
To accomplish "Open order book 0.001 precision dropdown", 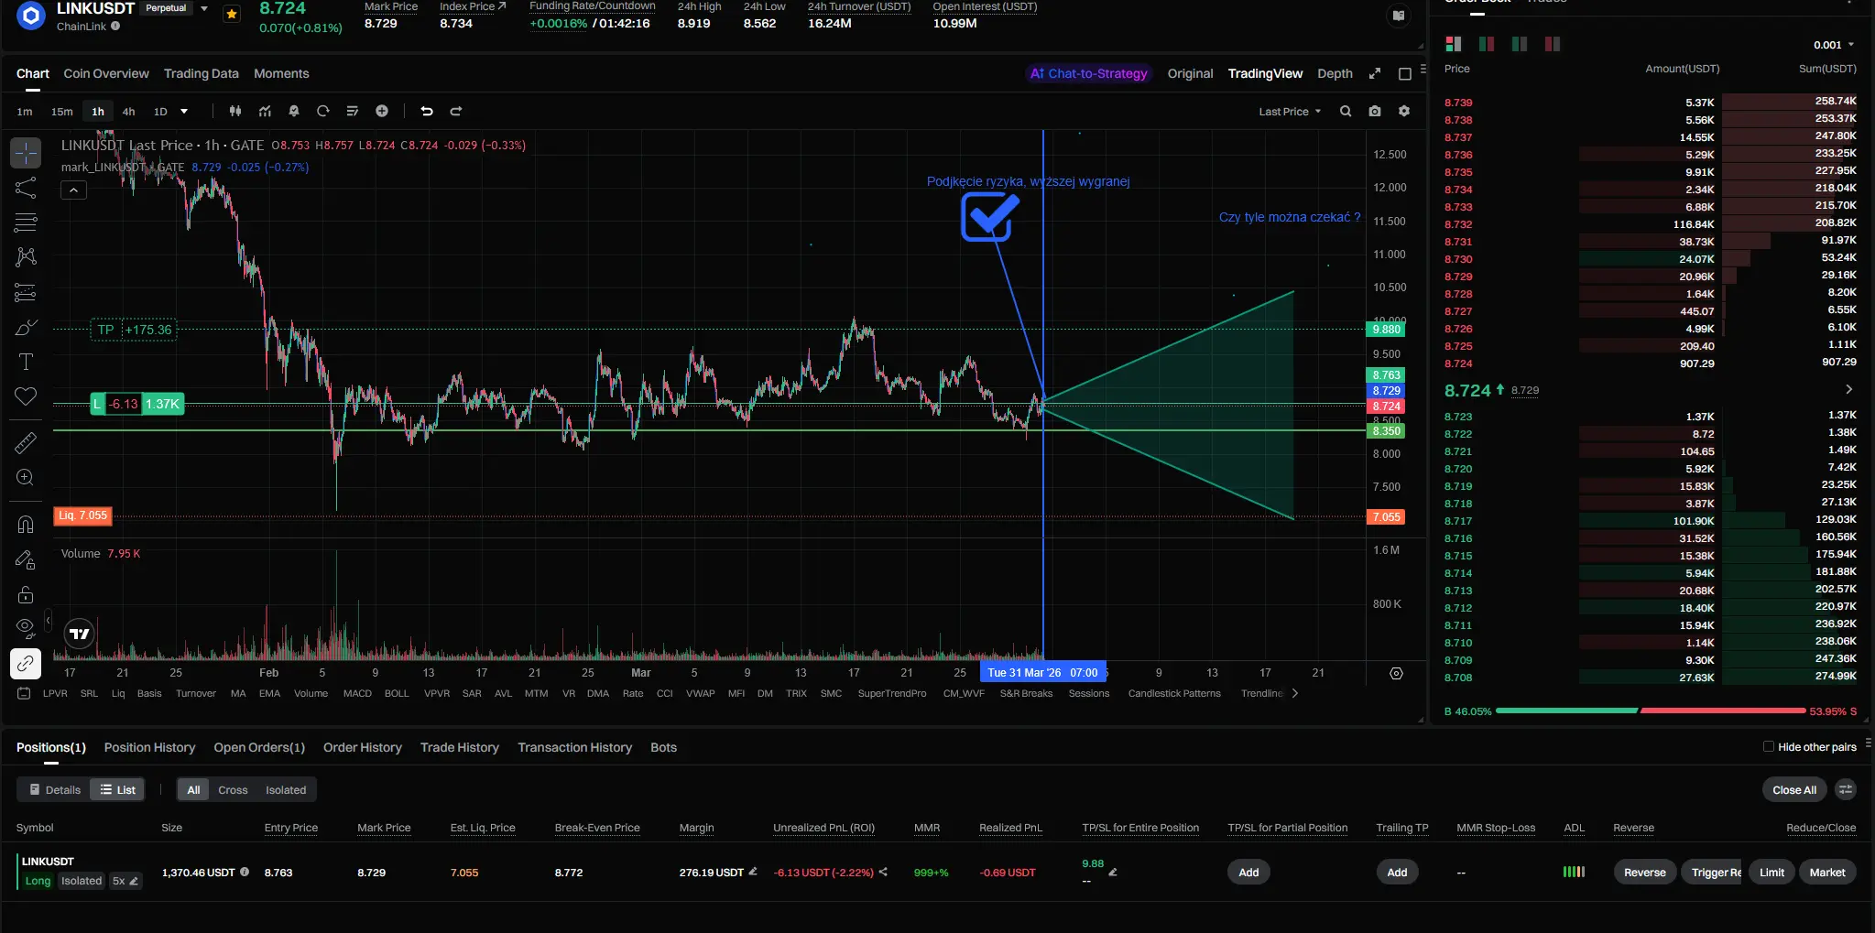I will point(1834,44).
